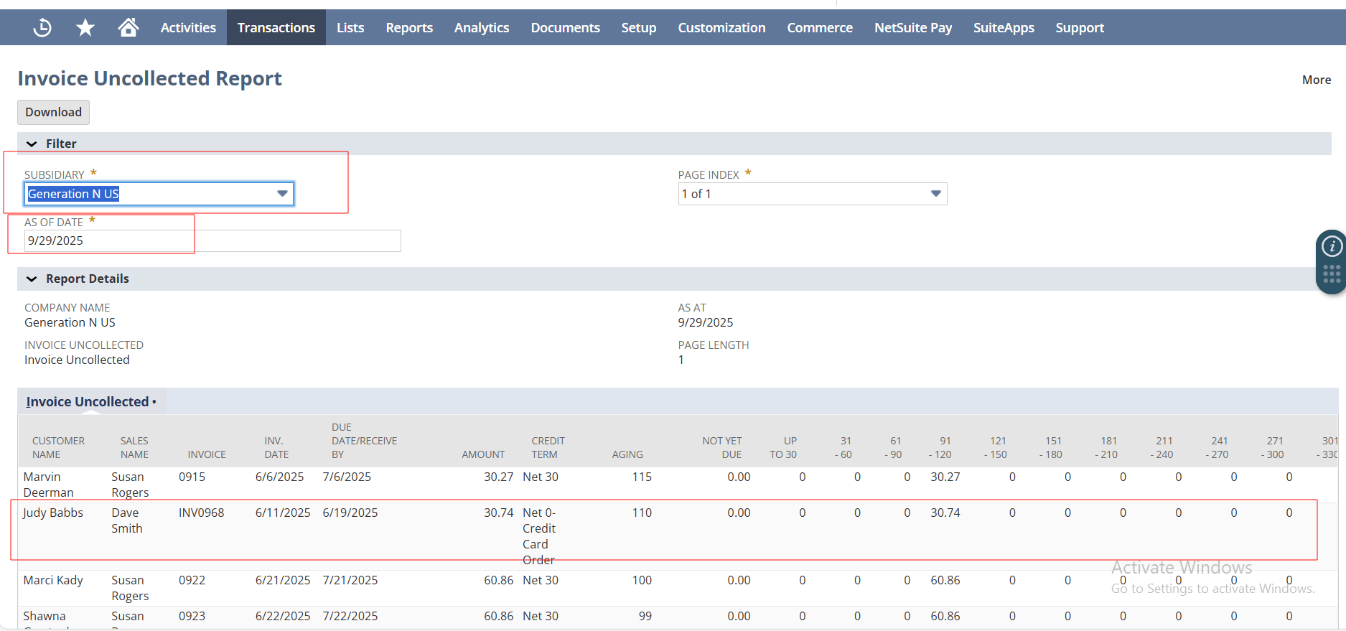
Task: Click the info help icon on right edge
Action: click(x=1332, y=247)
